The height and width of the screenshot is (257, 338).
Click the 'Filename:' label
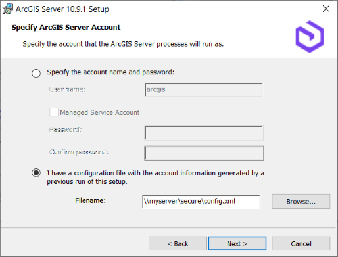(90, 200)
